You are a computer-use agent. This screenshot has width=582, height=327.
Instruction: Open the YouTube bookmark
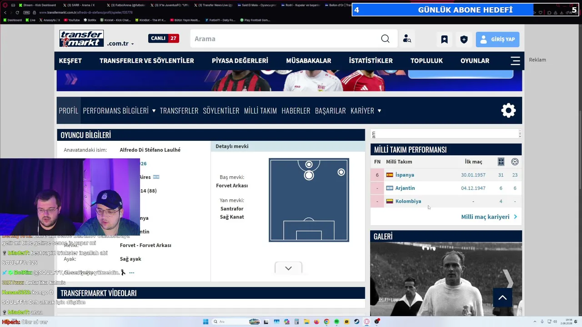[72, 20]
